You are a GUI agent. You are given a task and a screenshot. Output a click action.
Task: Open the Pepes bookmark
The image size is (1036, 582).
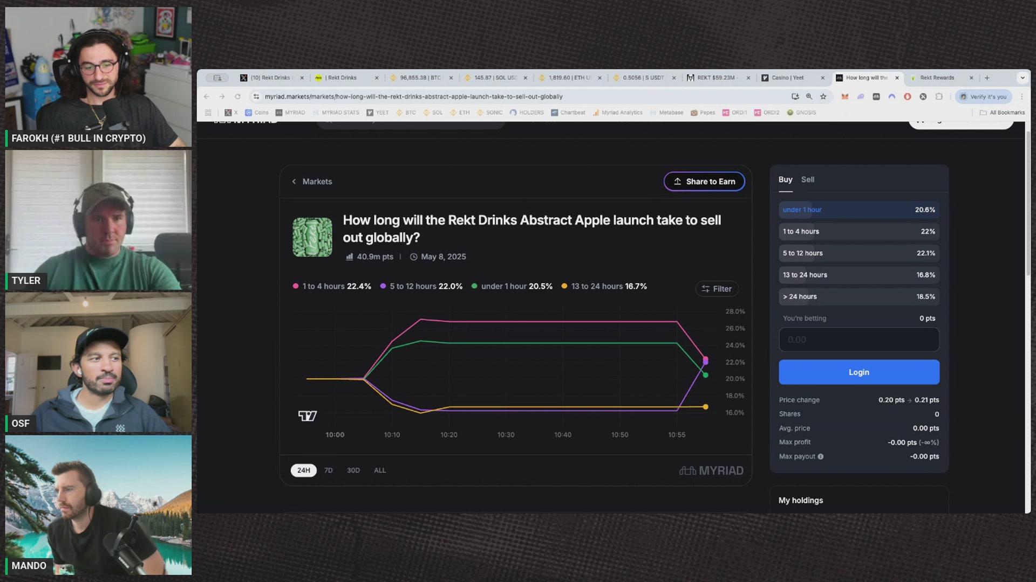pyautogui.click(x=703, y=113)
